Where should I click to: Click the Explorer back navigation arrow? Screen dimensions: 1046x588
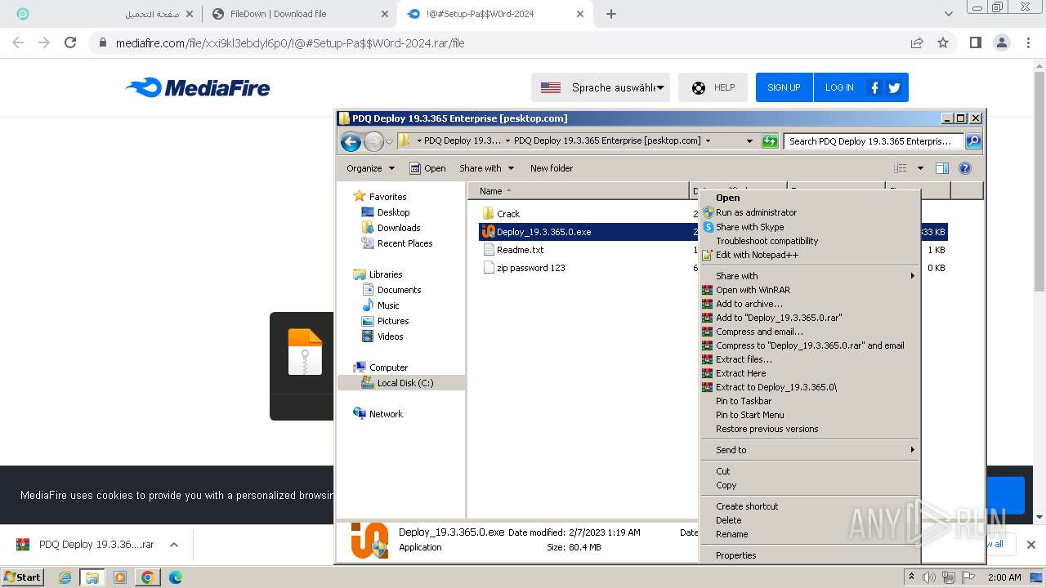[351, 141]
